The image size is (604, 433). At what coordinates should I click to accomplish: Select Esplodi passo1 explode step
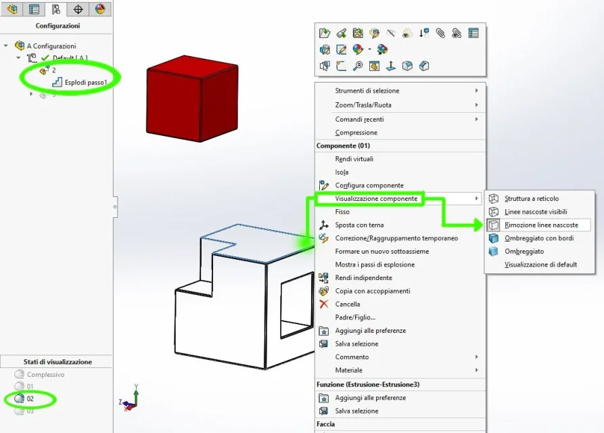click(x=85, y=83)
